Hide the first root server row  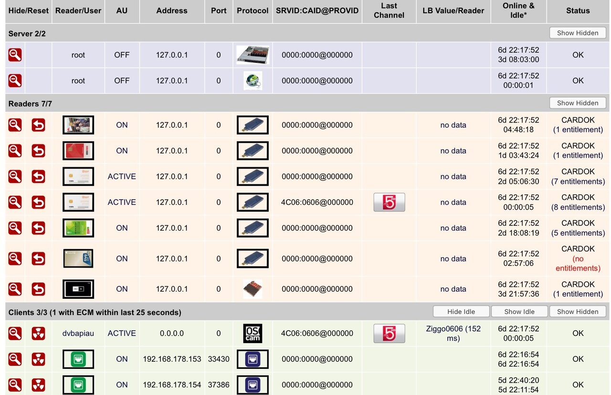pos(15,55)
